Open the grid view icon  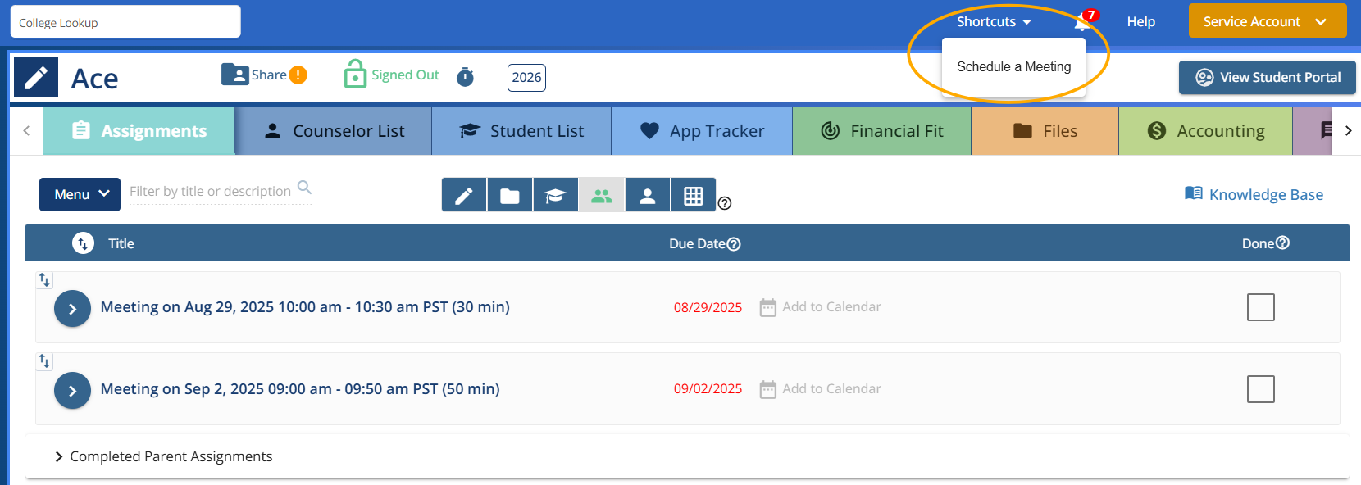click(x=694, y=195)
